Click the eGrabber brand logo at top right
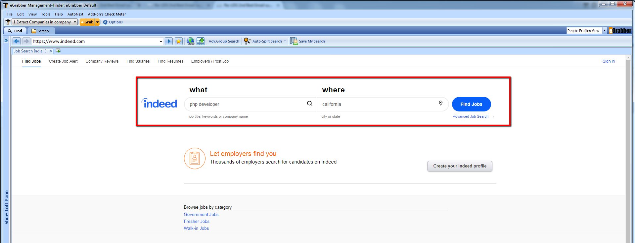 pos(620,31)
